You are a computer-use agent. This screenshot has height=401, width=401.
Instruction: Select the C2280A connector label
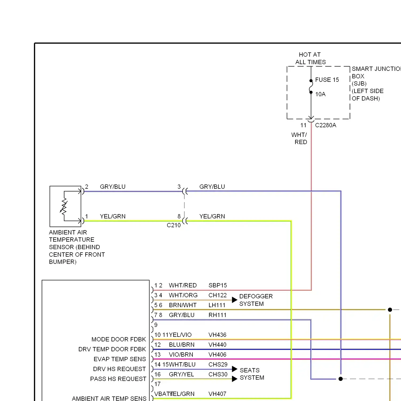(x=326, y=125)
